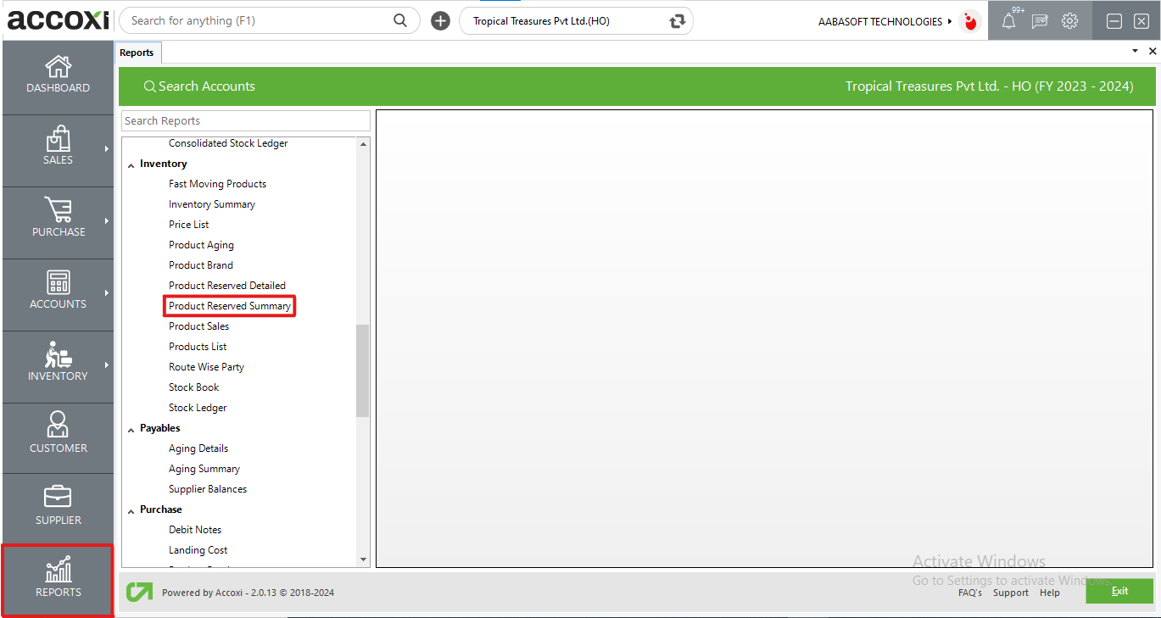Switch to the Reports tab
Image resolution: width=1161 pixels, height=618 pixels.
[x=137, y=52]
